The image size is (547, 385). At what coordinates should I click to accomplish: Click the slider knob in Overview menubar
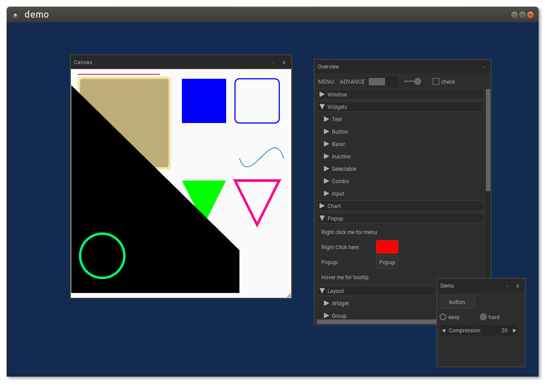click(418, 81)
